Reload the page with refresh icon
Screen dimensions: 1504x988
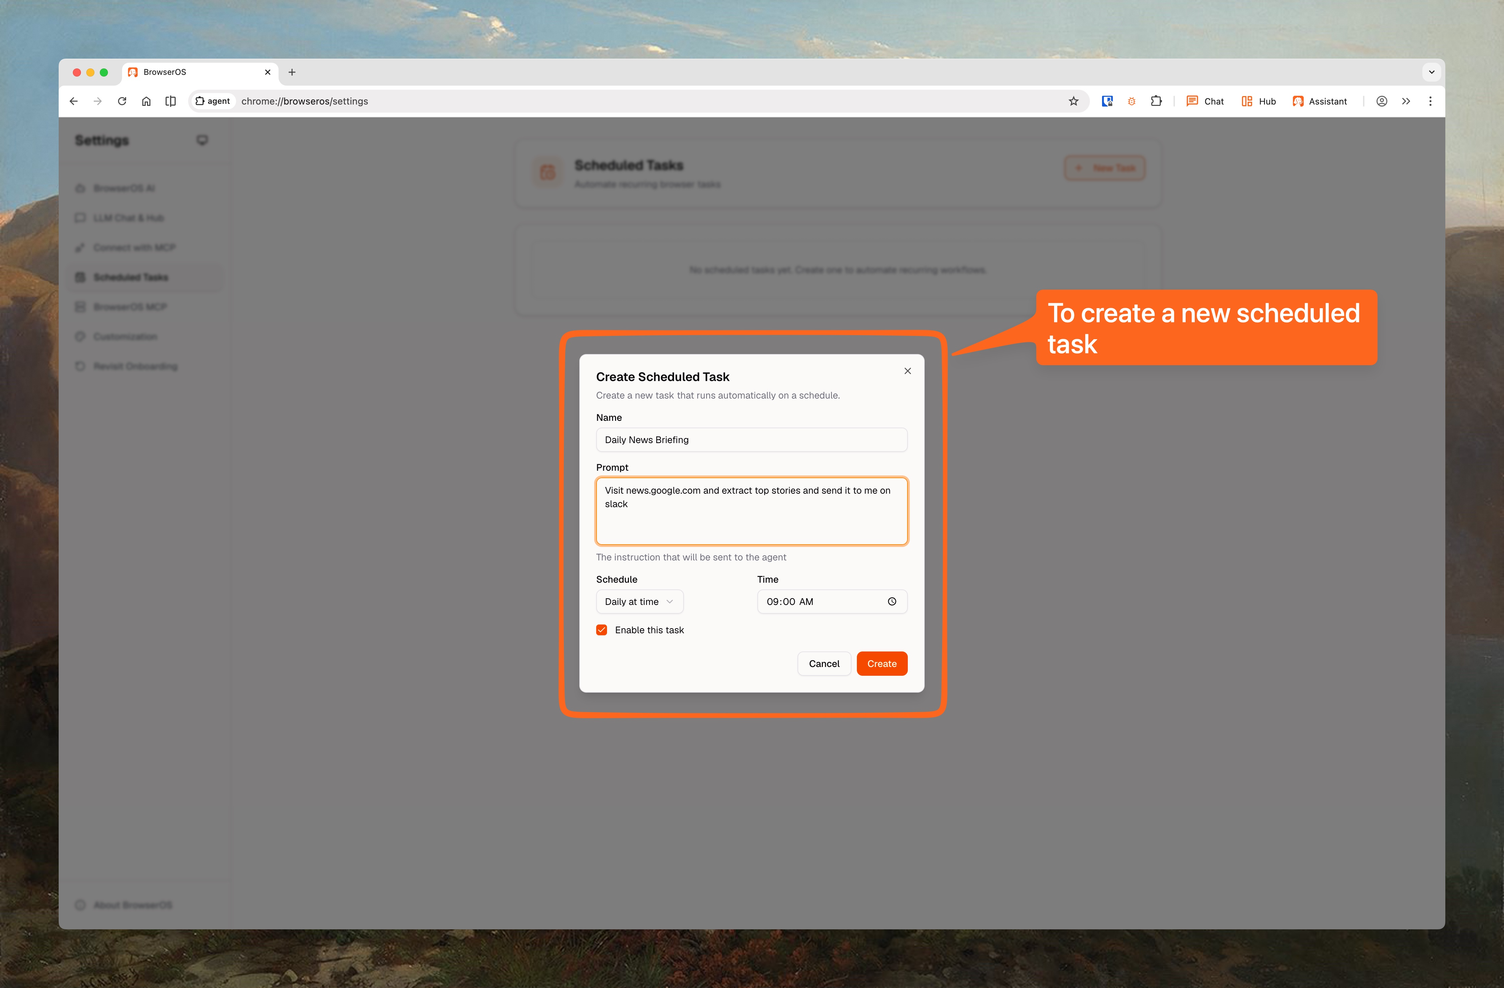[122, 101]
